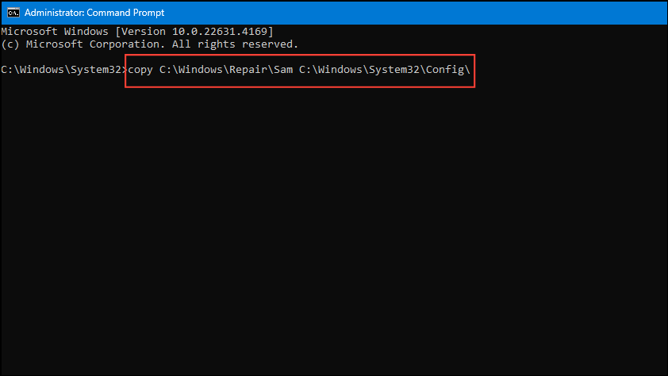Screen dimensions: 668x376
Task: Click the file name 'Sam' in the command
Action: [283, 70]
